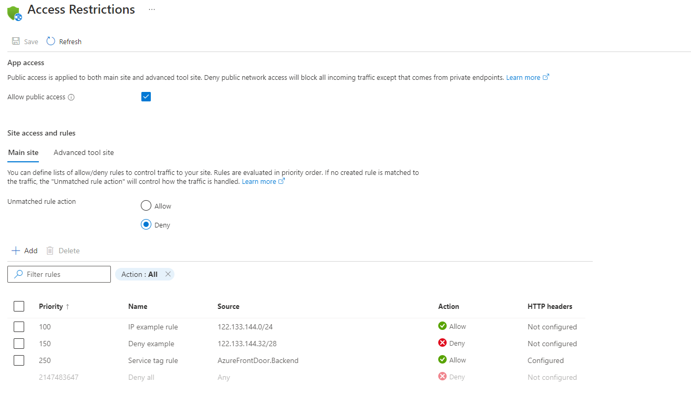Select the Deny unmatched rule action
This screenshot has height=394, width=691.
(x=146, y=224)
